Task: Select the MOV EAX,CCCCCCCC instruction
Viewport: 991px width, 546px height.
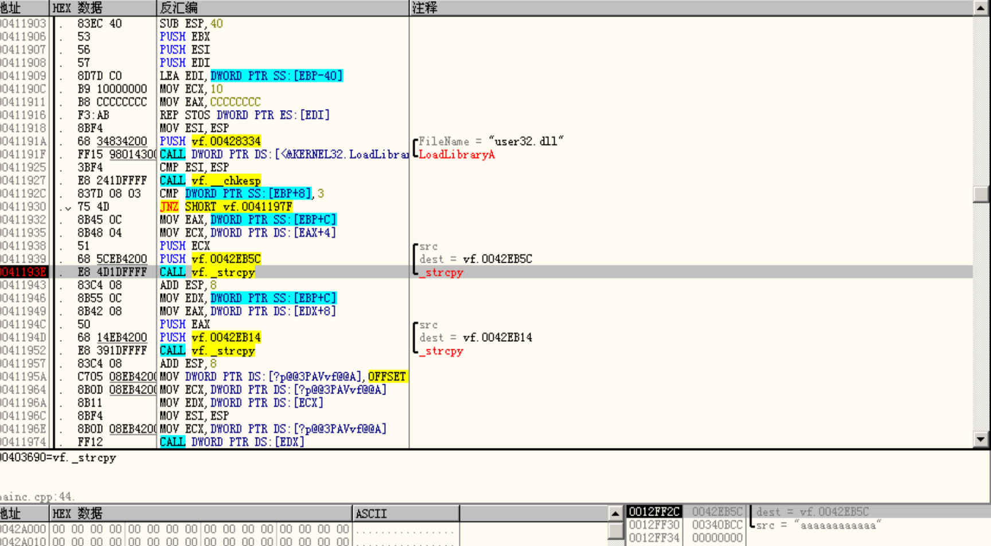Action: 210,102
